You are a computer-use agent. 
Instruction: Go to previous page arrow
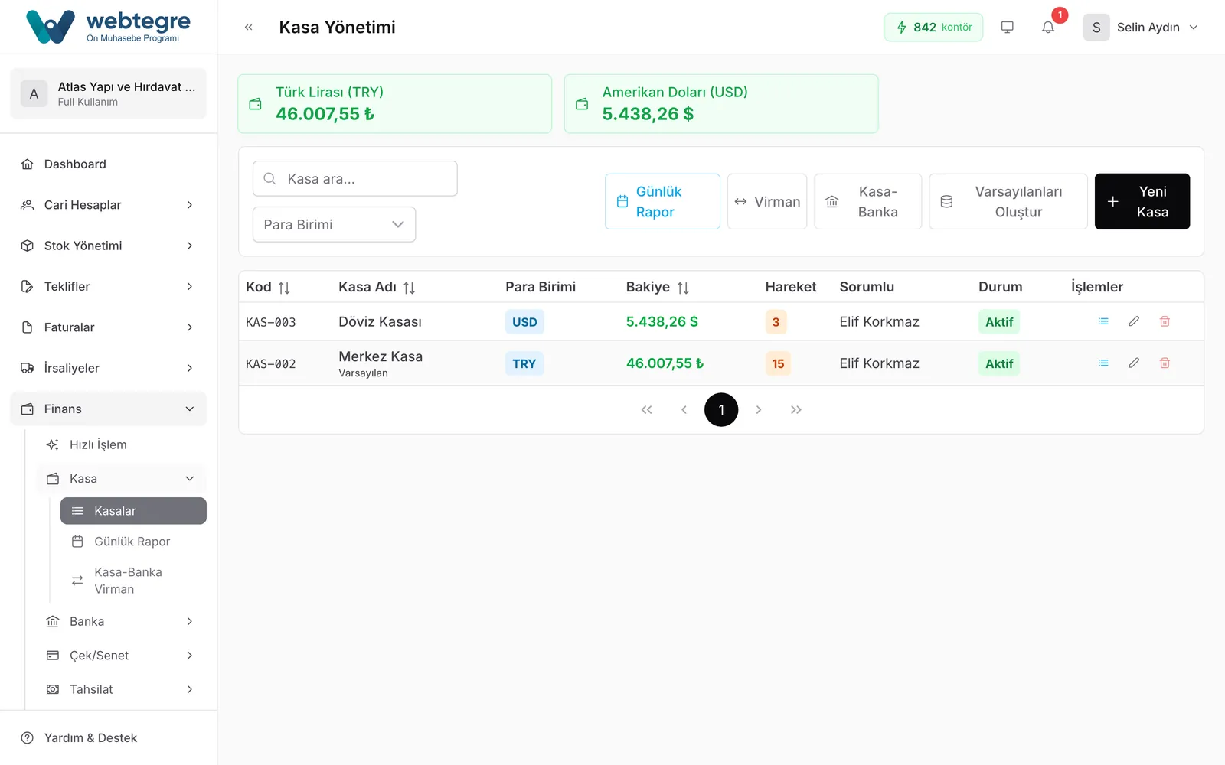[684, 410]
